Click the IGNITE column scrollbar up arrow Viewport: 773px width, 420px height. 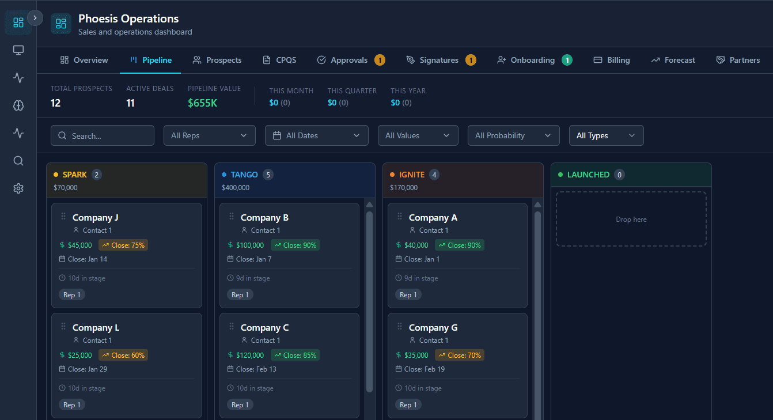537,205
